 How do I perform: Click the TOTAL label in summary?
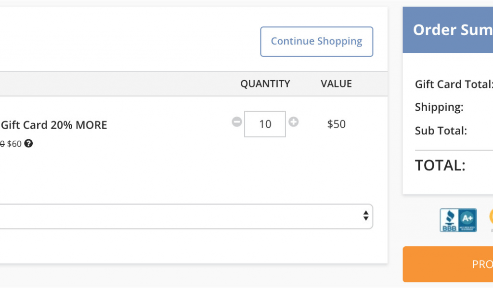(440, 165)
